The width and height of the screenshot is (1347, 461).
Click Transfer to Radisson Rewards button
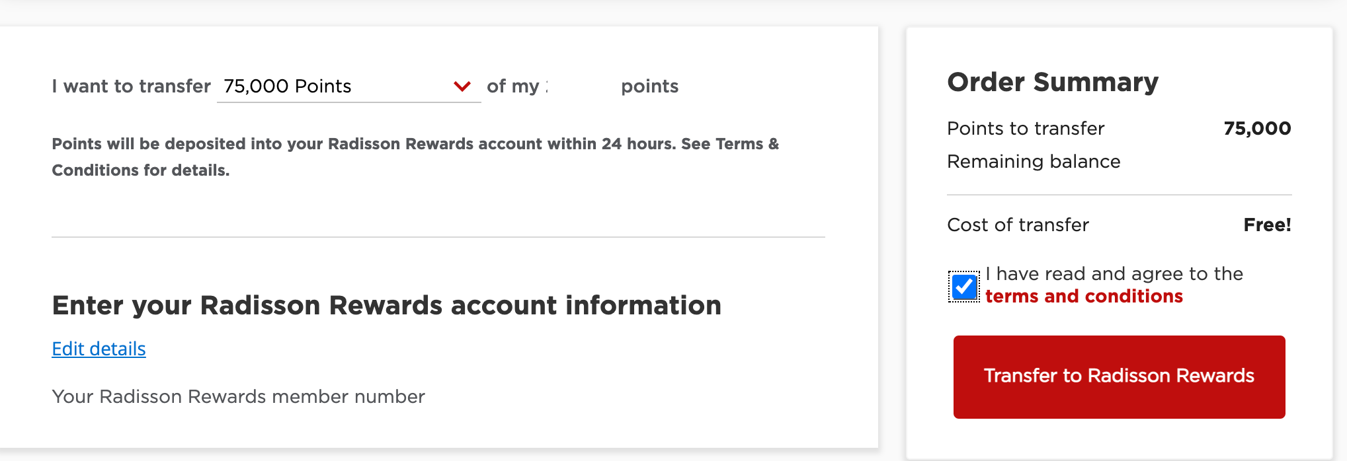click(1119, 376)
